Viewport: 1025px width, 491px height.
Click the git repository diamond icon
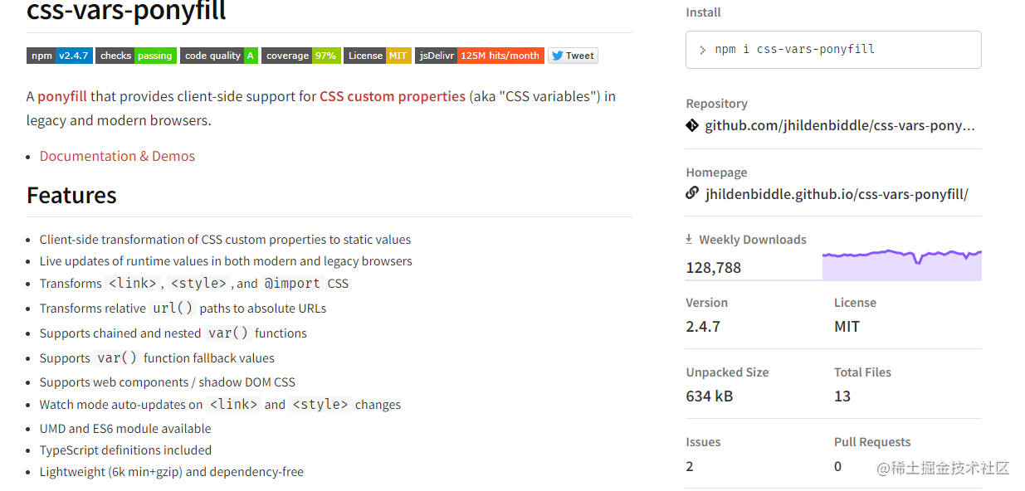[692, 125]
